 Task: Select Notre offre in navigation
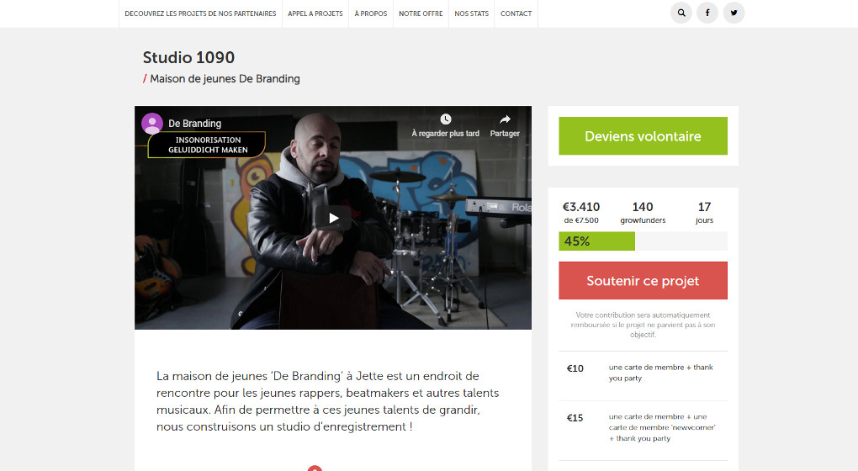click(421, 13)
